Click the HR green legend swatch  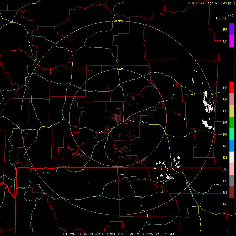tap(232, 123)
